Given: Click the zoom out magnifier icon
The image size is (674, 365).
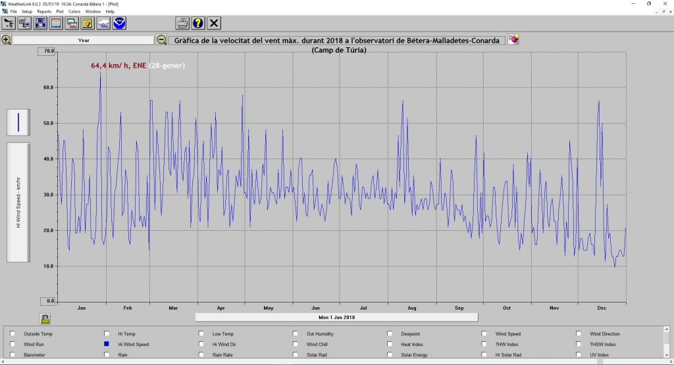Looking at the screenshot, I should 161,39.
